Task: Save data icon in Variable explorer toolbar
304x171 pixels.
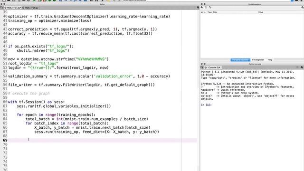Action: click(206, 8)
